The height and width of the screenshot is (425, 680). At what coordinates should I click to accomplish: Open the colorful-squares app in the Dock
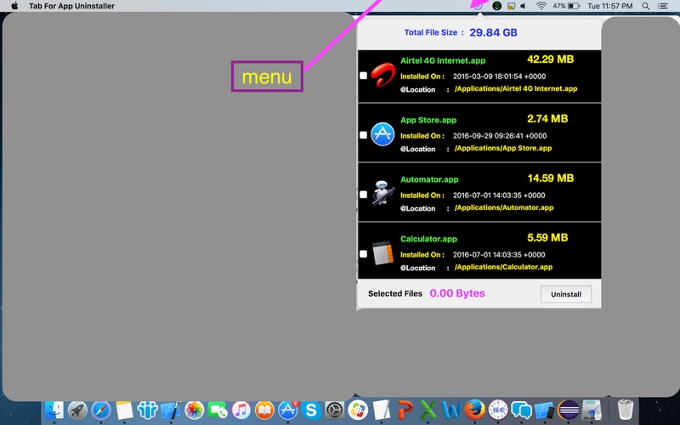pos(358,410)
